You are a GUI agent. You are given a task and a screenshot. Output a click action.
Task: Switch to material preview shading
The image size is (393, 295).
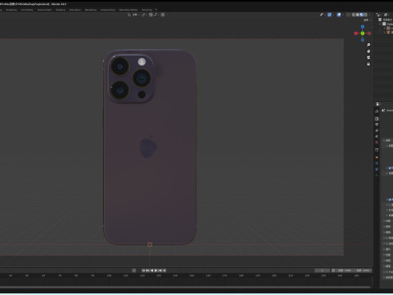pyautogui.click(x=362, y=15)
